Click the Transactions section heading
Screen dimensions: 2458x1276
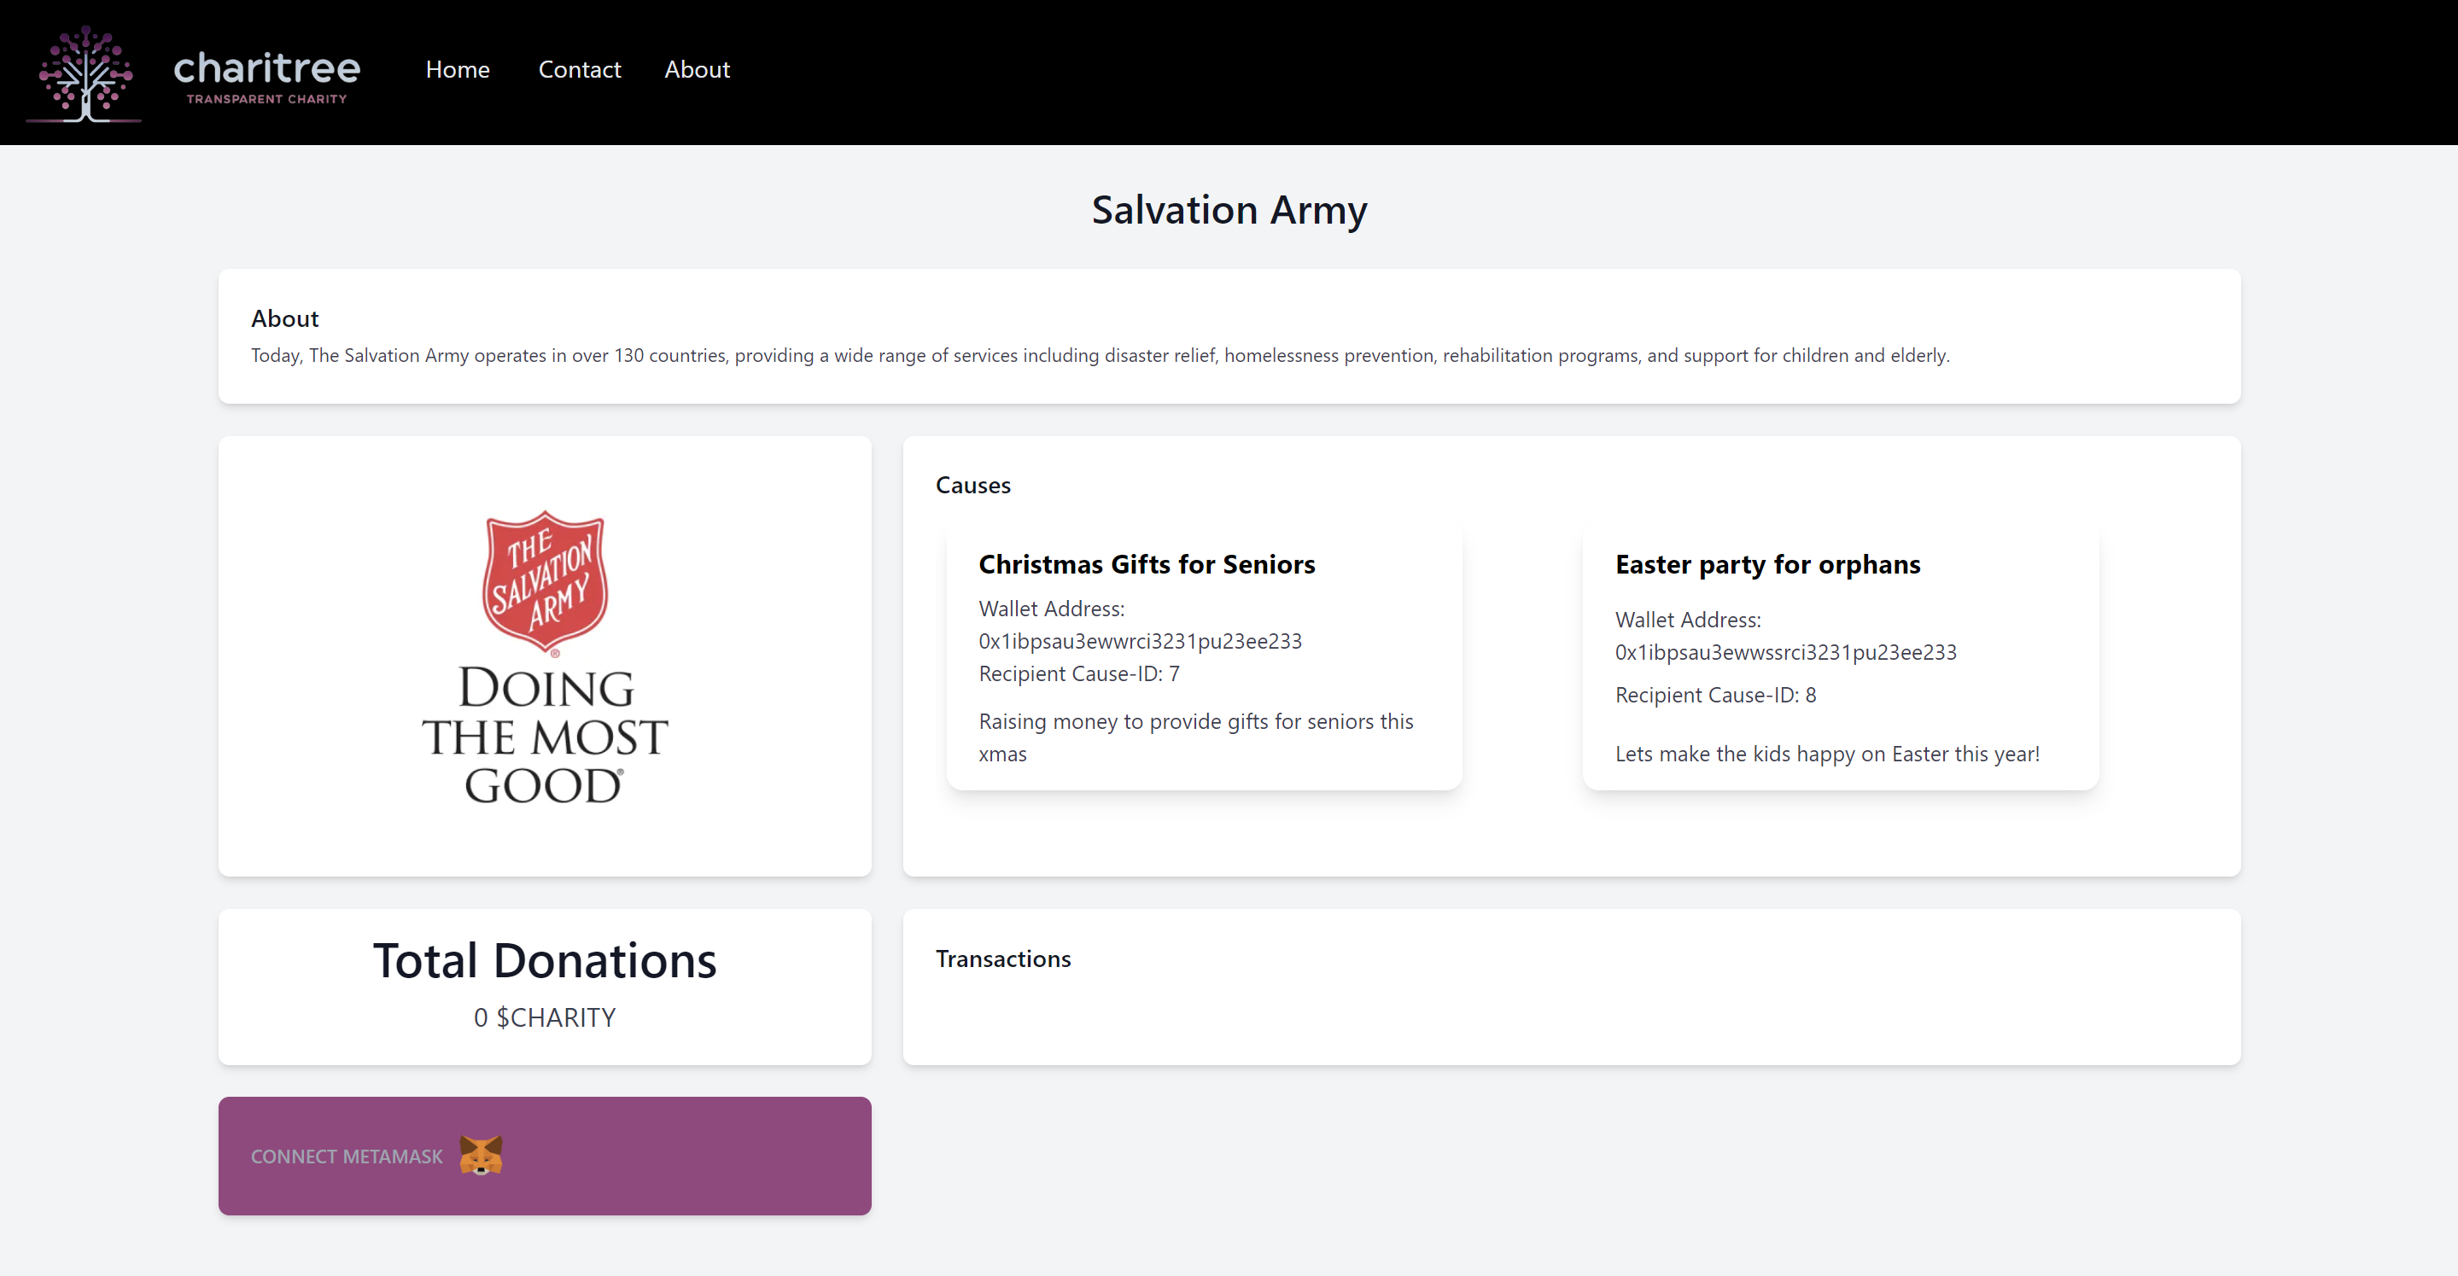[1002, 958]
